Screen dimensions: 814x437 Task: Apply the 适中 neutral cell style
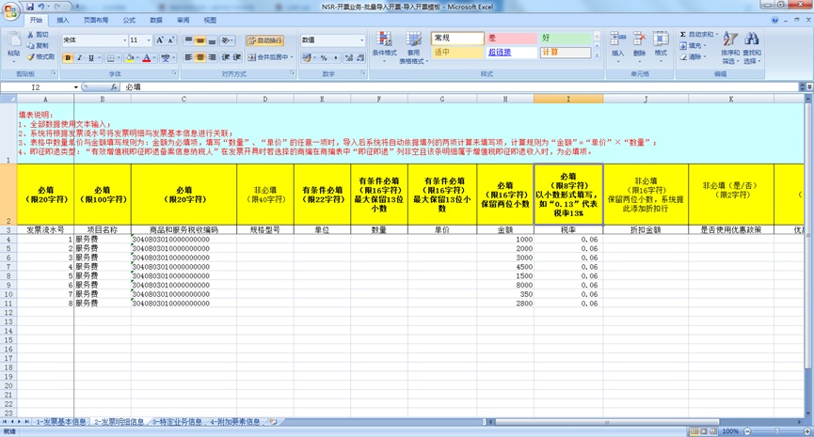[457, 53]
